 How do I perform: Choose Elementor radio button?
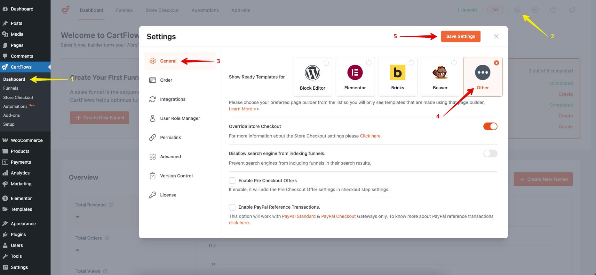pos(369,63)
